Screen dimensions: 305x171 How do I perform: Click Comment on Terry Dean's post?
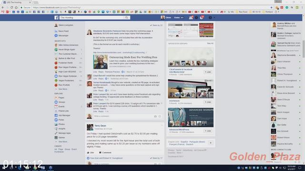105,152
